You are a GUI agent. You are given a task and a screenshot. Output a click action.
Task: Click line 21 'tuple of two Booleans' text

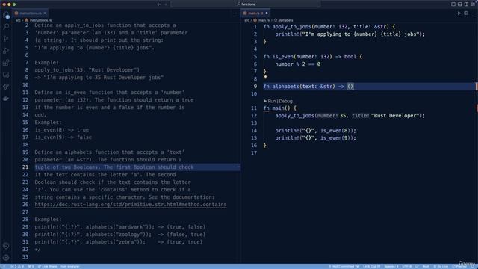pos(114,167)
